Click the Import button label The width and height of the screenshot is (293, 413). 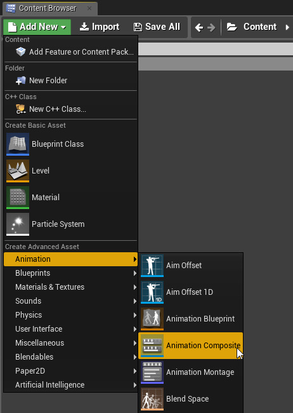[x=105, y=27]
